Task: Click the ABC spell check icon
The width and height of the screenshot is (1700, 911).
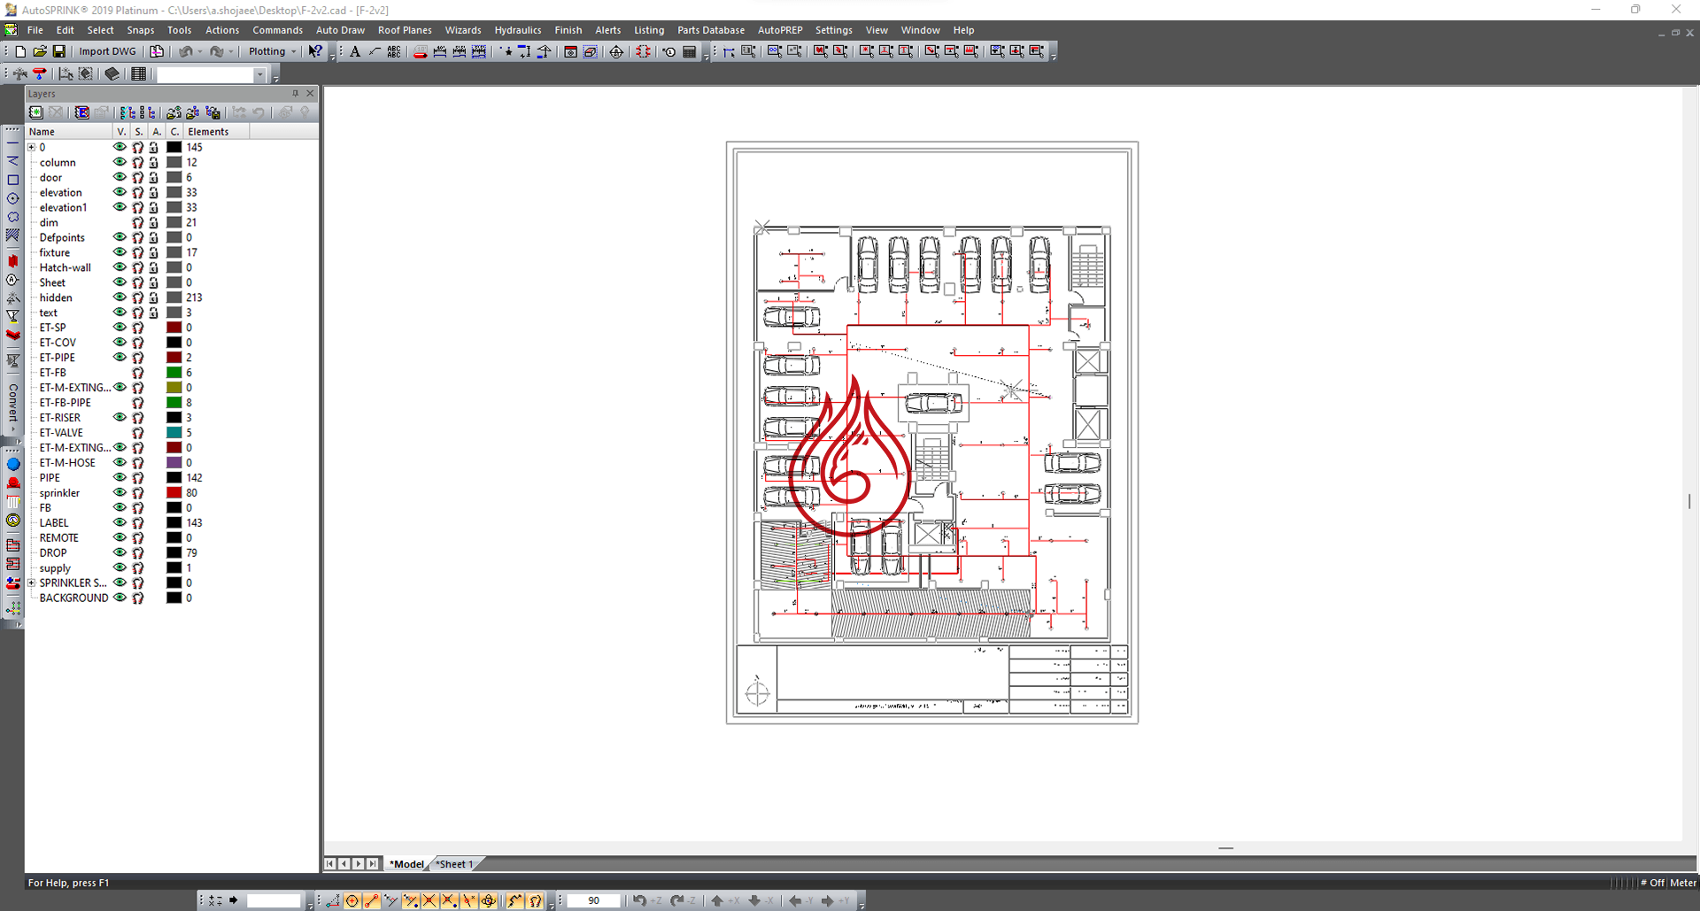Action: click(394, 51)
